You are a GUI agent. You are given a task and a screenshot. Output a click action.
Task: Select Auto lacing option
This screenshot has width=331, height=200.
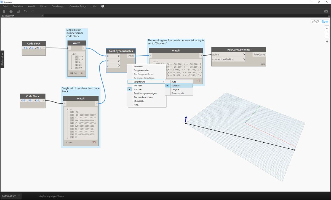click(x=179, y=82)
